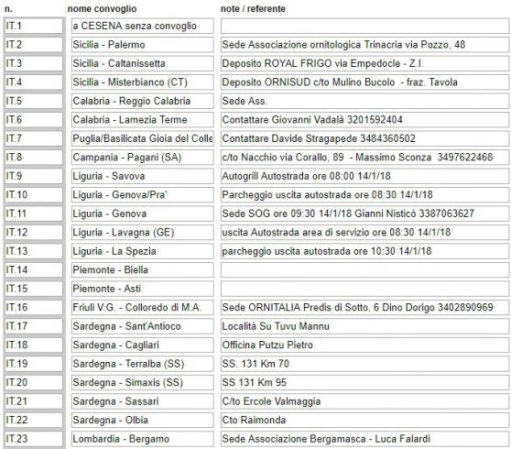Edit the Giovanni Vadalà contact note
The image size is (511, 449).
364,120
